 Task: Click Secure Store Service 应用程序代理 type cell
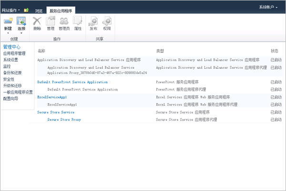click(x=186, y=119)
